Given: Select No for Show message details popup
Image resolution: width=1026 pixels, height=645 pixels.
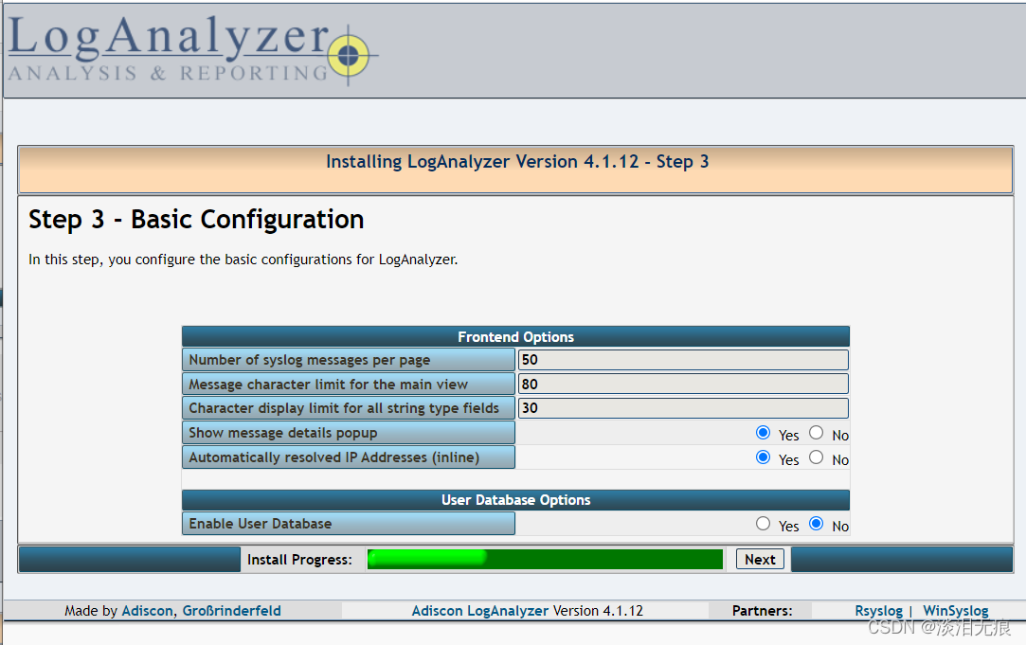Looking at the screenshot, I should 816,433.
